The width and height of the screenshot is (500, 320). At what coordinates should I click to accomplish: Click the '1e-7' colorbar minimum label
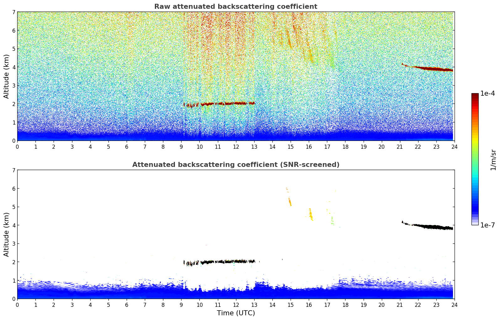(487, 225)
